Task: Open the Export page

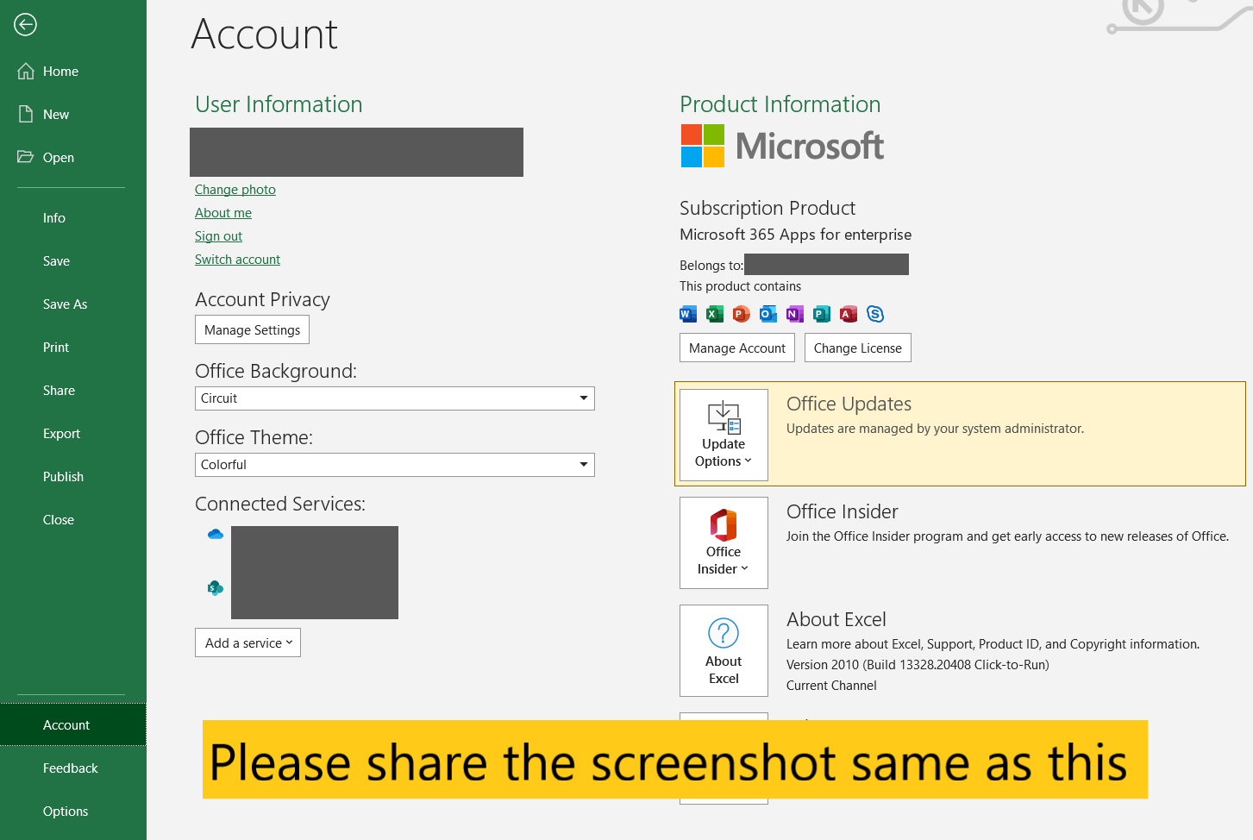Action: coord(72,434)
